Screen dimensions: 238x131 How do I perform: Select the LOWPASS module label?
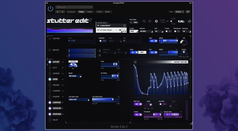pyautogui.click(x=57, y=103)
